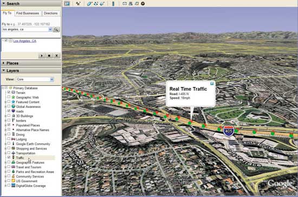Click the airplane icon beside Transportation
Screen dimensions: 298x197
tap(14, 153)
